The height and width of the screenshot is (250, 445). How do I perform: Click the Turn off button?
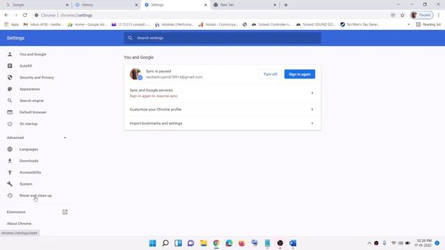coord(270,74)
